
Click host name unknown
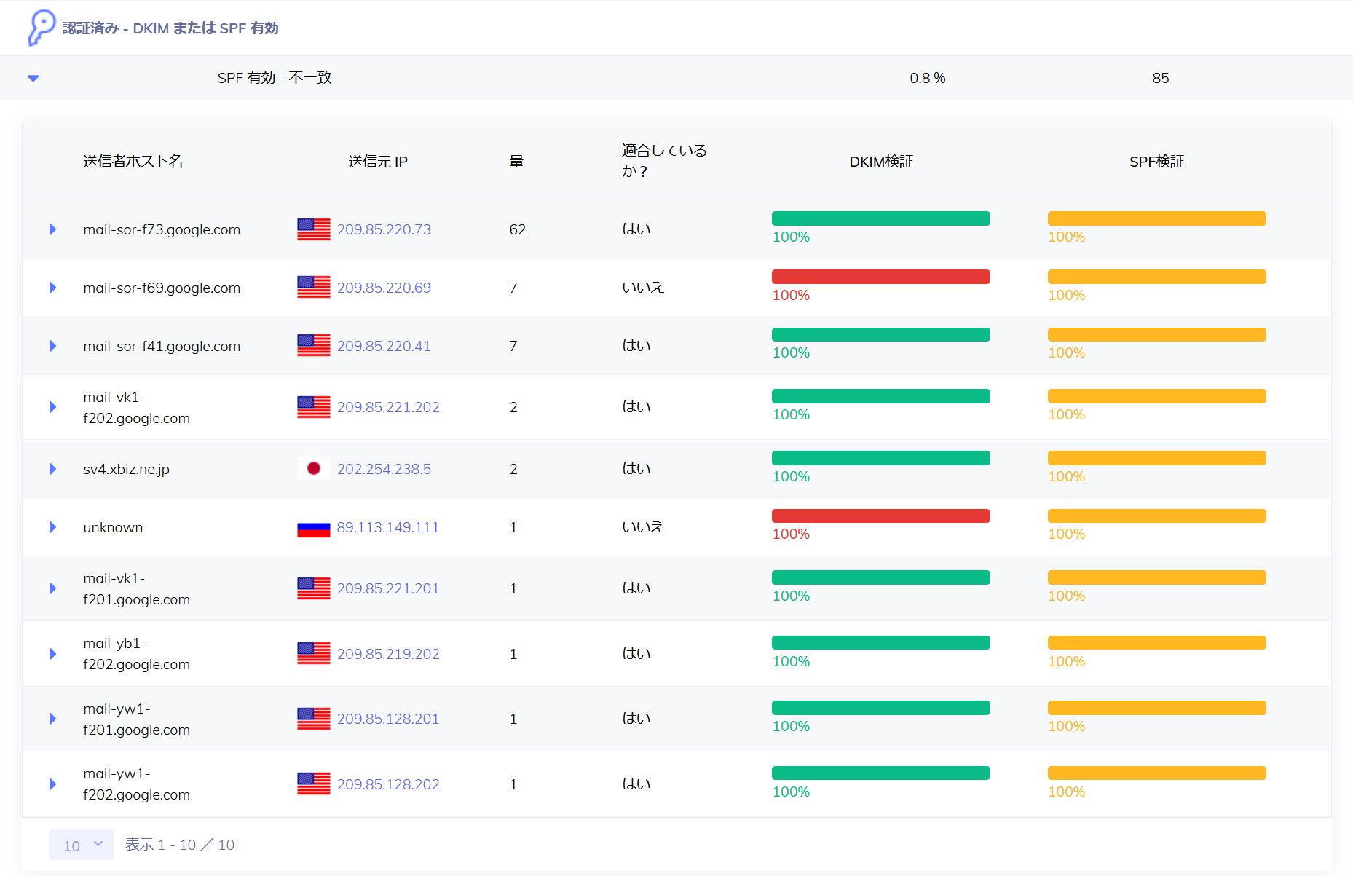click(x=113, y=527)
